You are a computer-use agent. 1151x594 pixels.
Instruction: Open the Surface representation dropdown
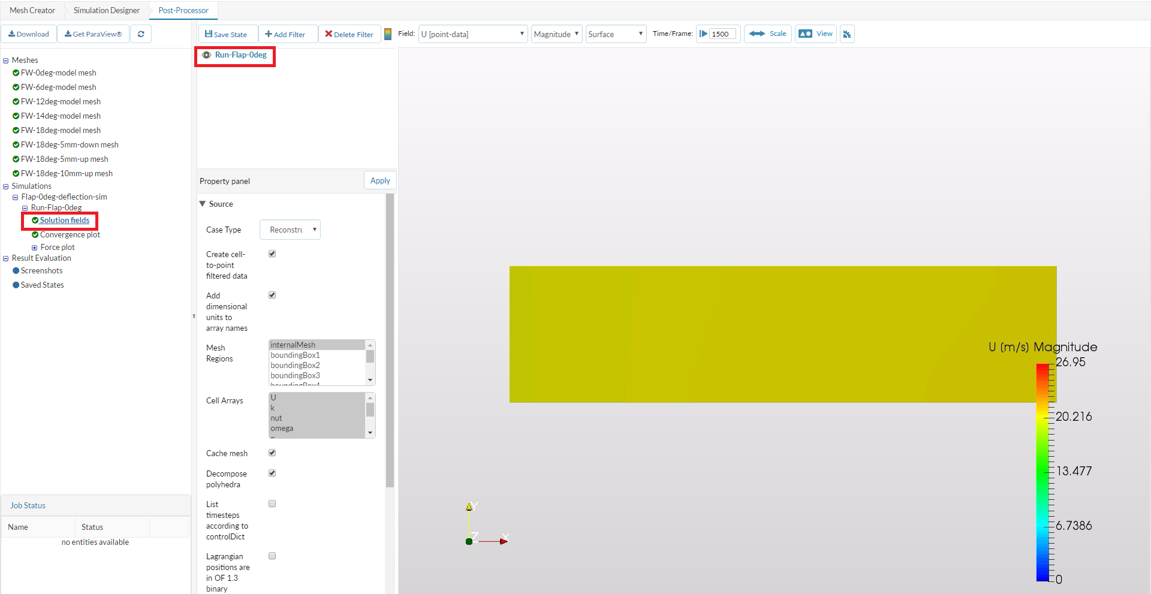coord(616,34)
